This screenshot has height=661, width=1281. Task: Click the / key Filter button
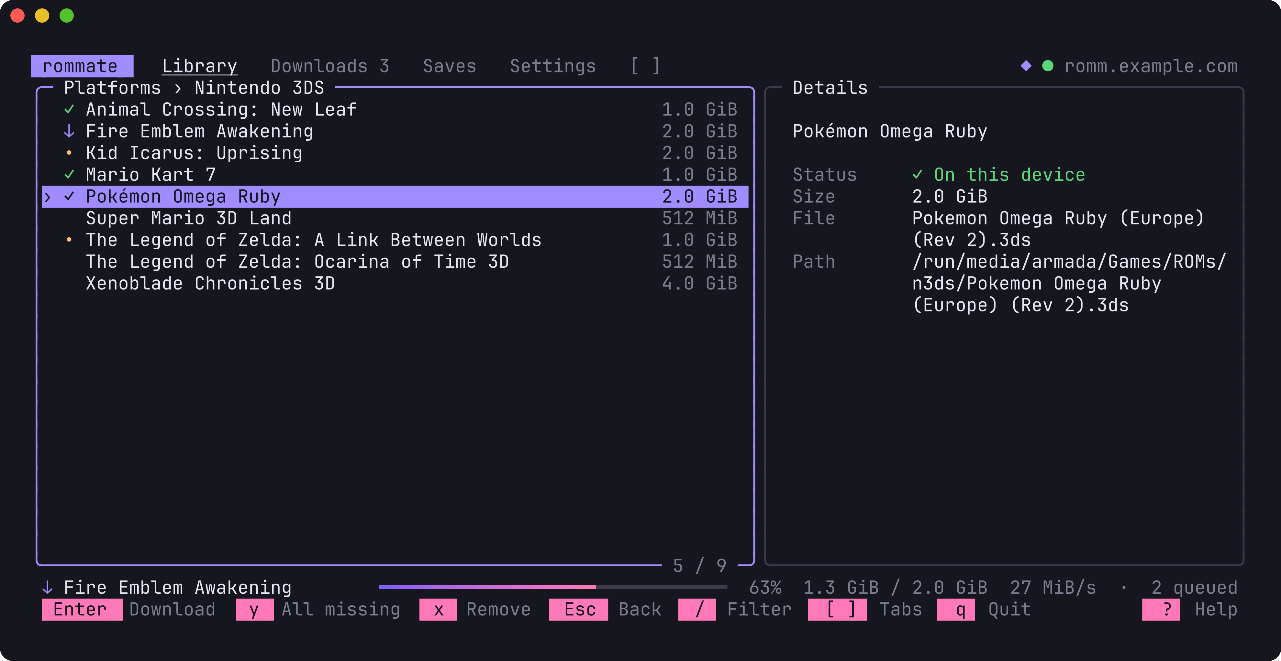[x=735, y=609]
